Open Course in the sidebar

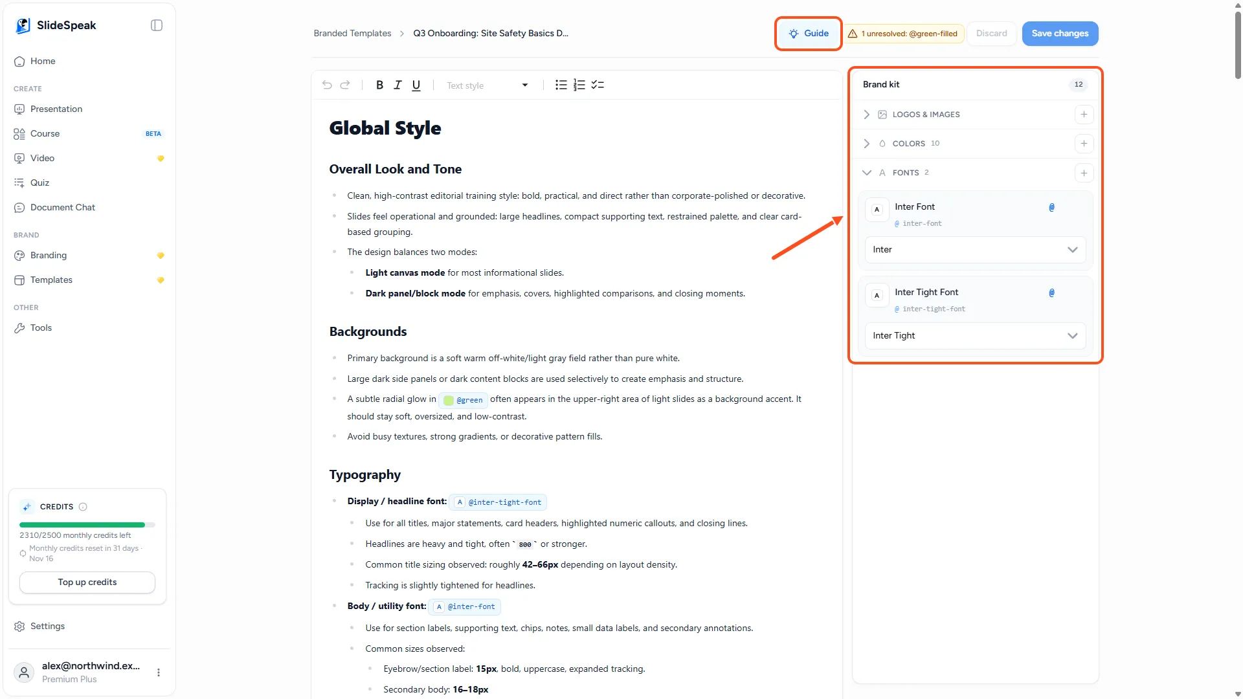(x=88, y=134)
